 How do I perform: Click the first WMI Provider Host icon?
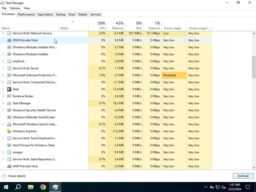(9, 40)
